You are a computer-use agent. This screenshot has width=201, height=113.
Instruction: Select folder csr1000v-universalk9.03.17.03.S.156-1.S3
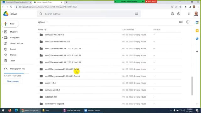click(110, 62)
